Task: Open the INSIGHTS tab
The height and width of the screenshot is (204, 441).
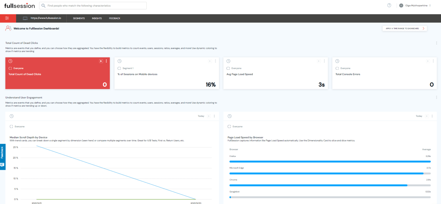Action: 97,18
